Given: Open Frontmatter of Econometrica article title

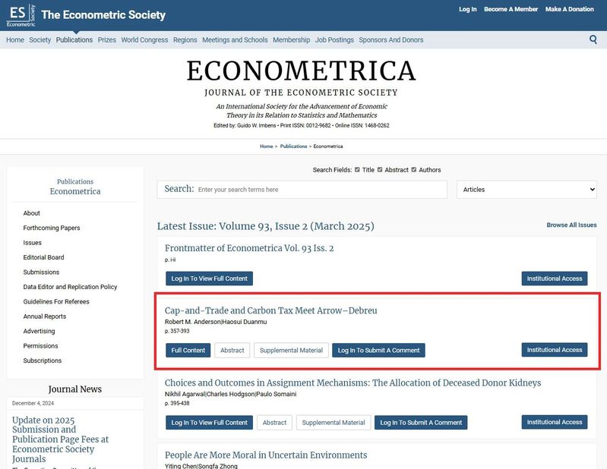Looking at the screenshot, I should click(x=249, y=248).
